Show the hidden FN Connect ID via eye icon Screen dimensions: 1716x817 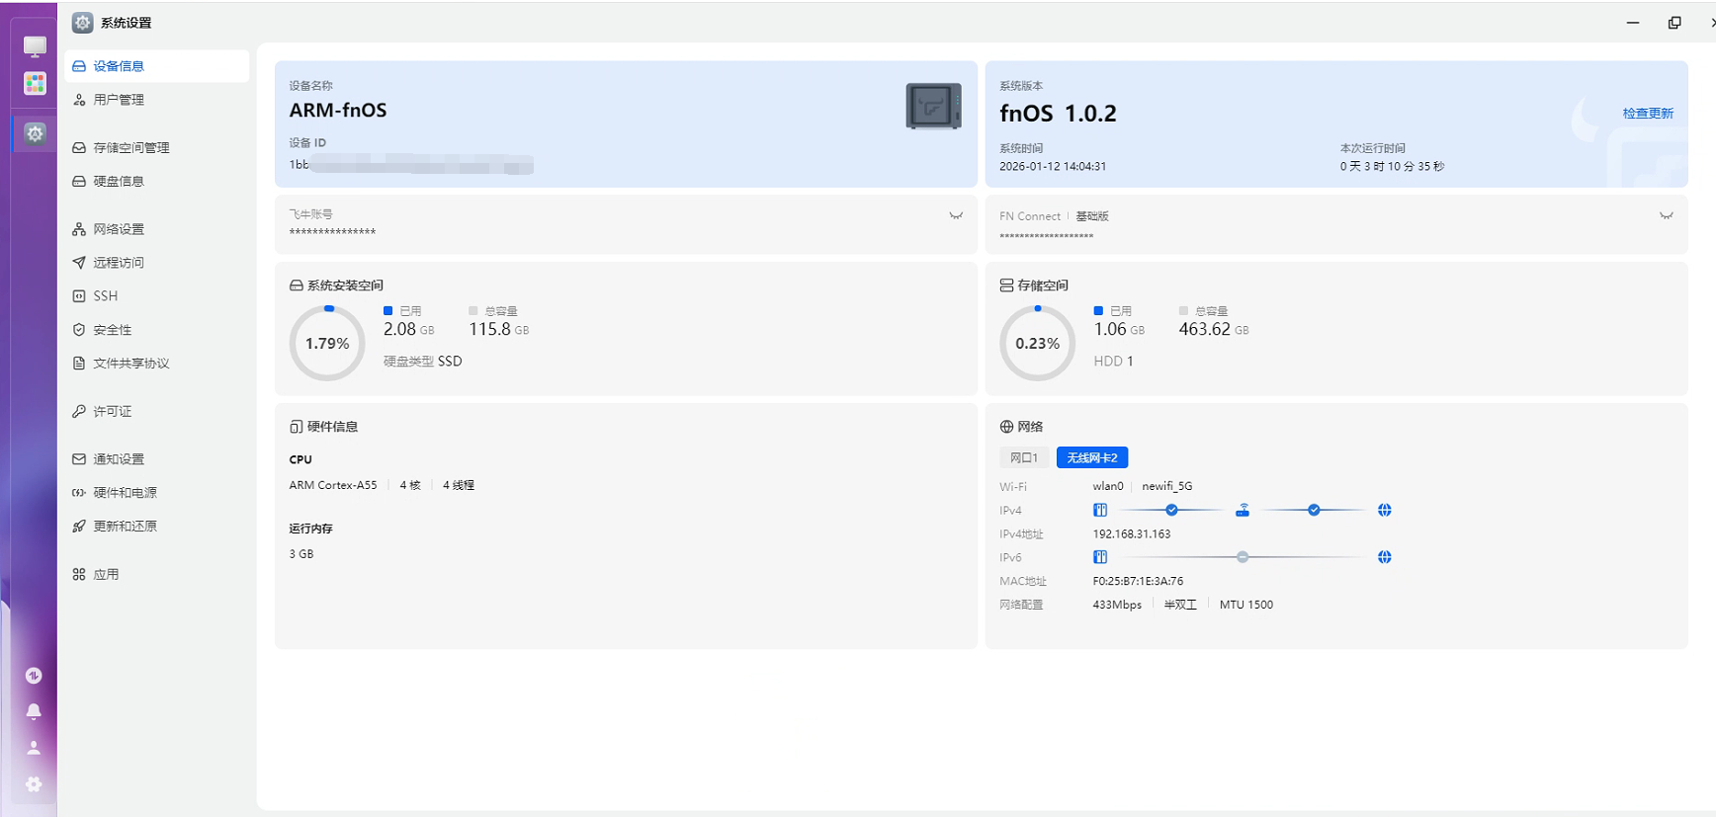(1667, 215)
